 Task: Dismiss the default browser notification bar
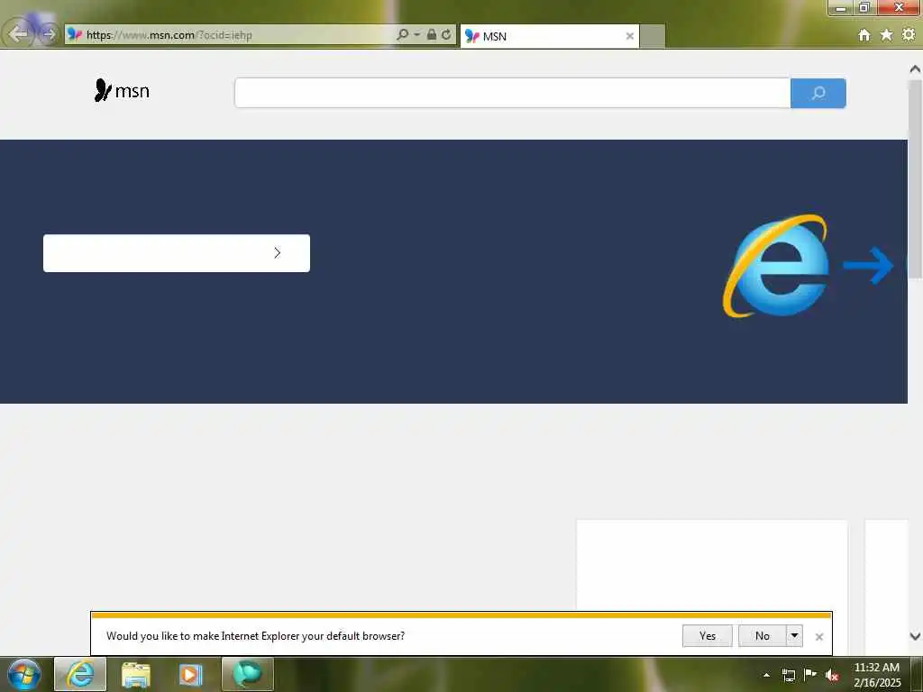tap(818, 637)
